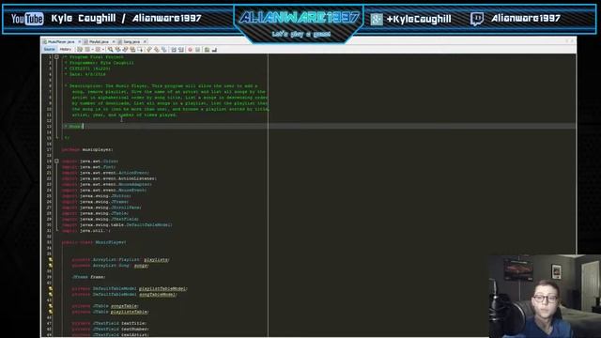
Task: Click the Find Selection magnifier icon
Action: coord(111,50)
